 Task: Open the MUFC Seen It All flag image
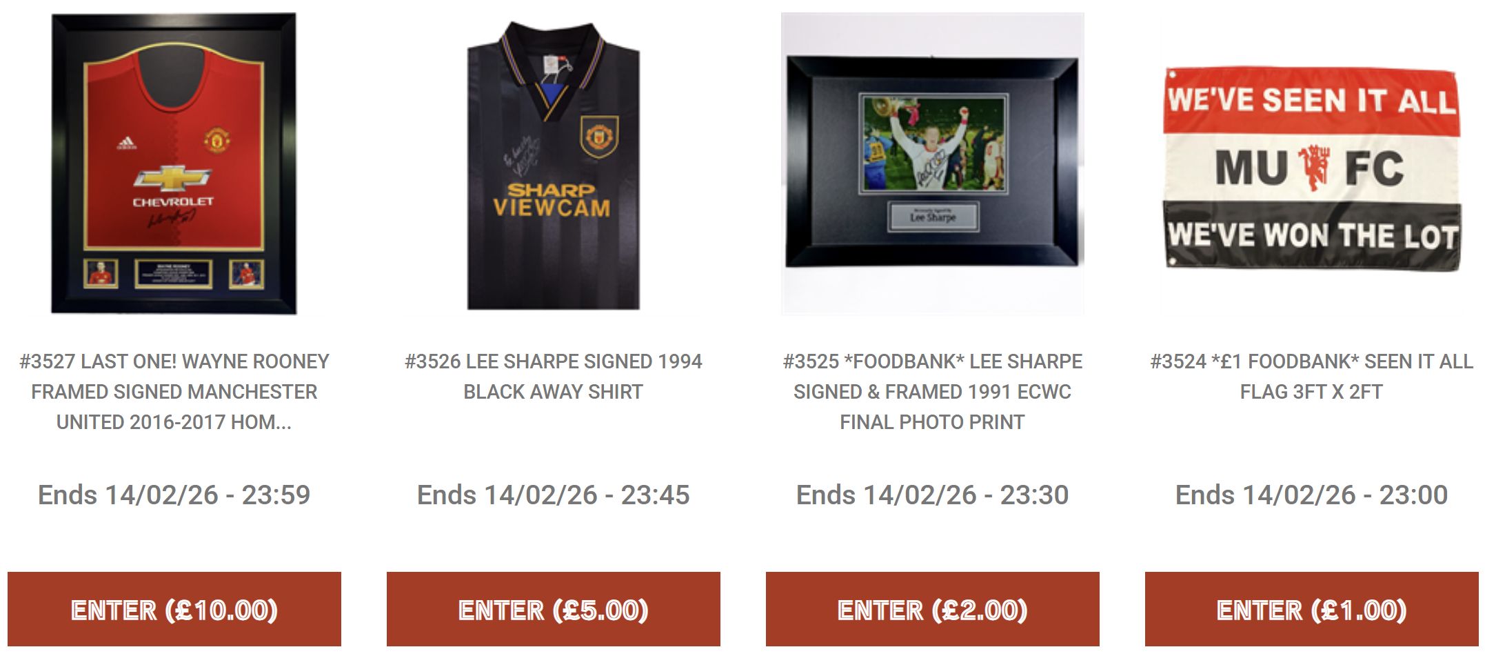1311,169
